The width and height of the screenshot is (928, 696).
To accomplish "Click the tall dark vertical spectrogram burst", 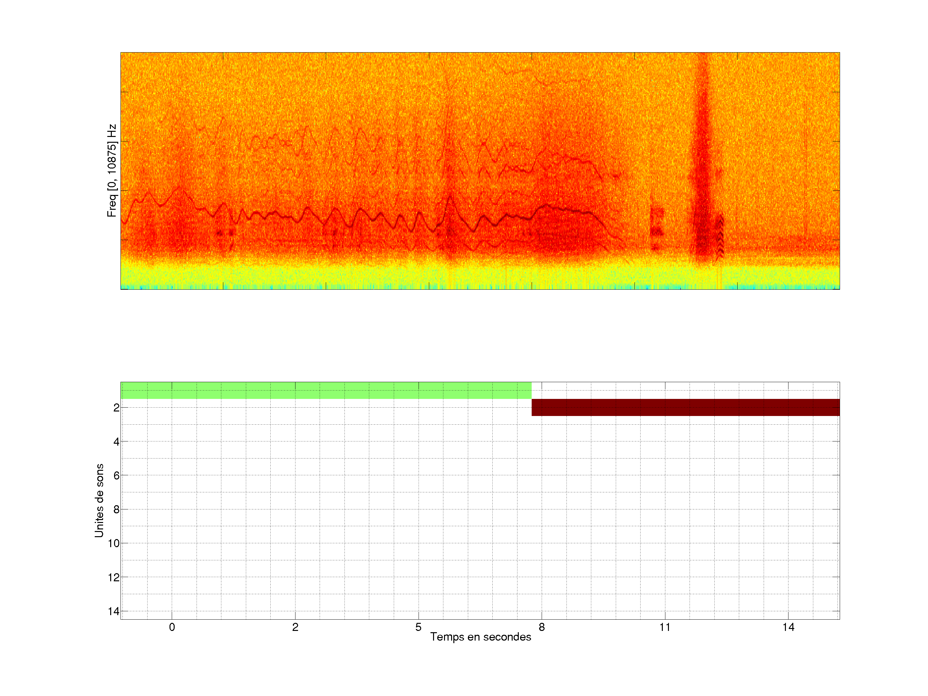I will point(702,168).
